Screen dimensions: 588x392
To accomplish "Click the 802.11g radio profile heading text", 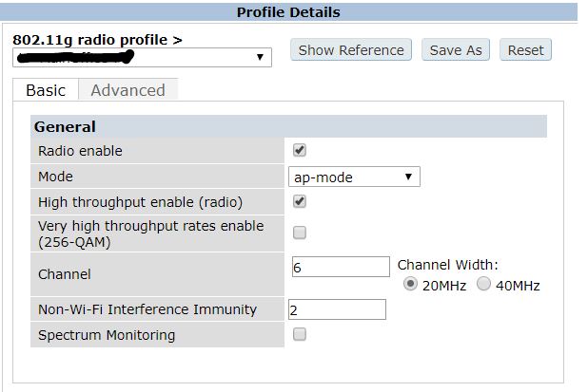I will pyautogui.click(x=97, y=40).
